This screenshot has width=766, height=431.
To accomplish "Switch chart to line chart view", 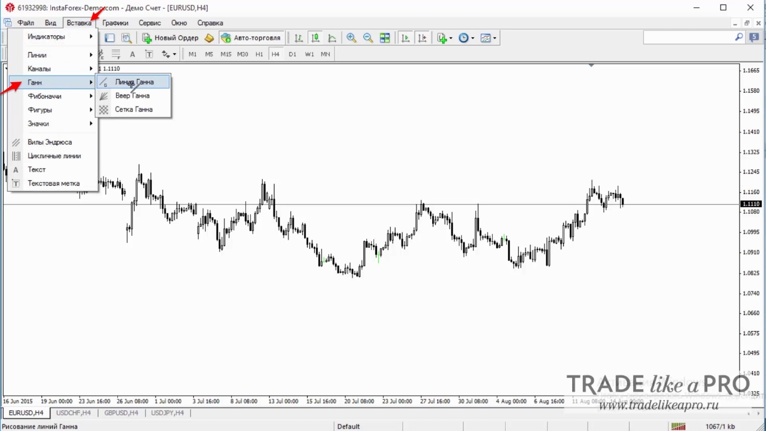I will 332,38.
